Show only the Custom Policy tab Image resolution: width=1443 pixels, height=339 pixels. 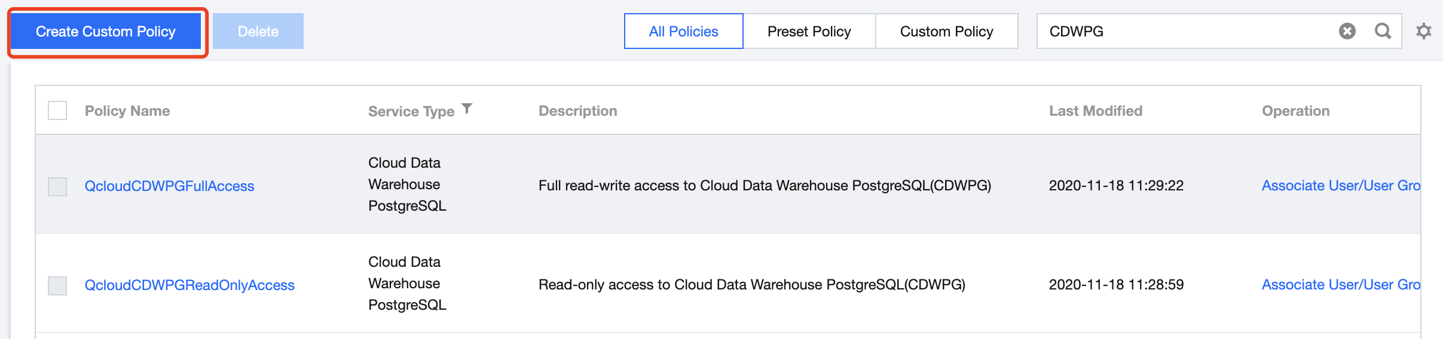point(946,31)
